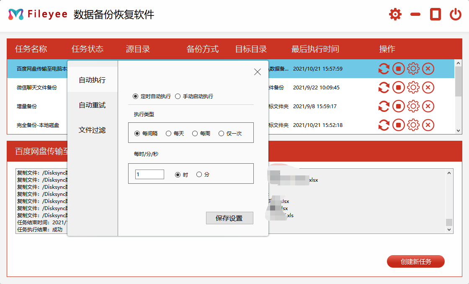
Task: Delete the 增量备份 task
Action: pyautogui.click(x=428, y=106)
